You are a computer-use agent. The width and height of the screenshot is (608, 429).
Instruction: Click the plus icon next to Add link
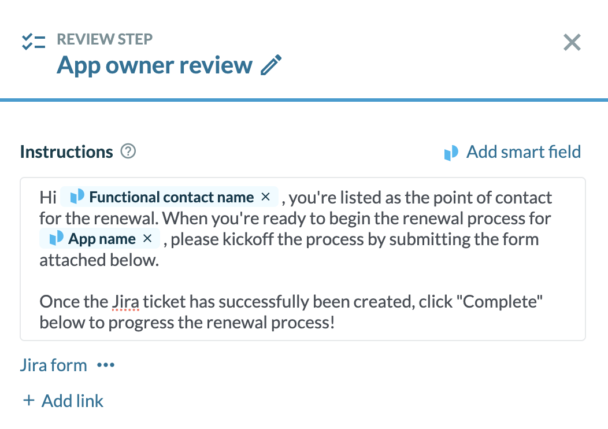point(28,401)
